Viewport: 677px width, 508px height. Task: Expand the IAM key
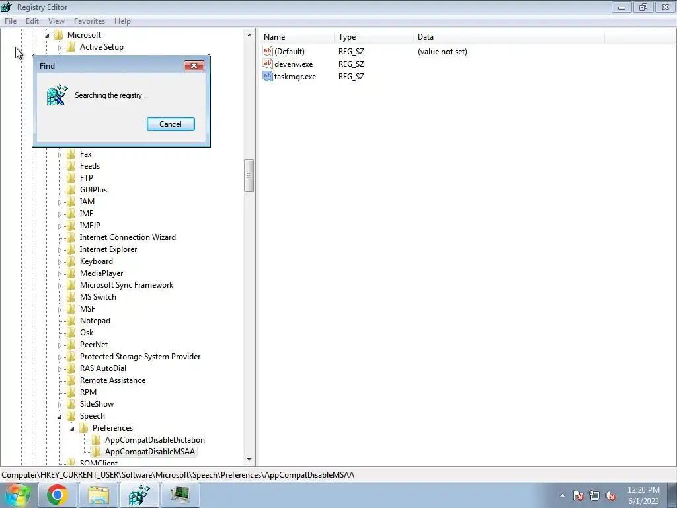[60, 202]
